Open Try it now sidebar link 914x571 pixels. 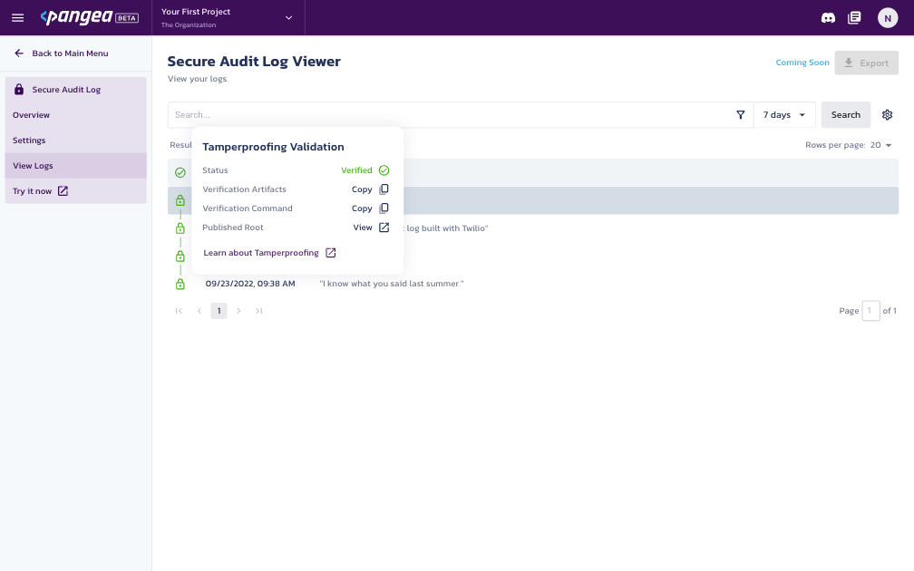tap(40, 191)
